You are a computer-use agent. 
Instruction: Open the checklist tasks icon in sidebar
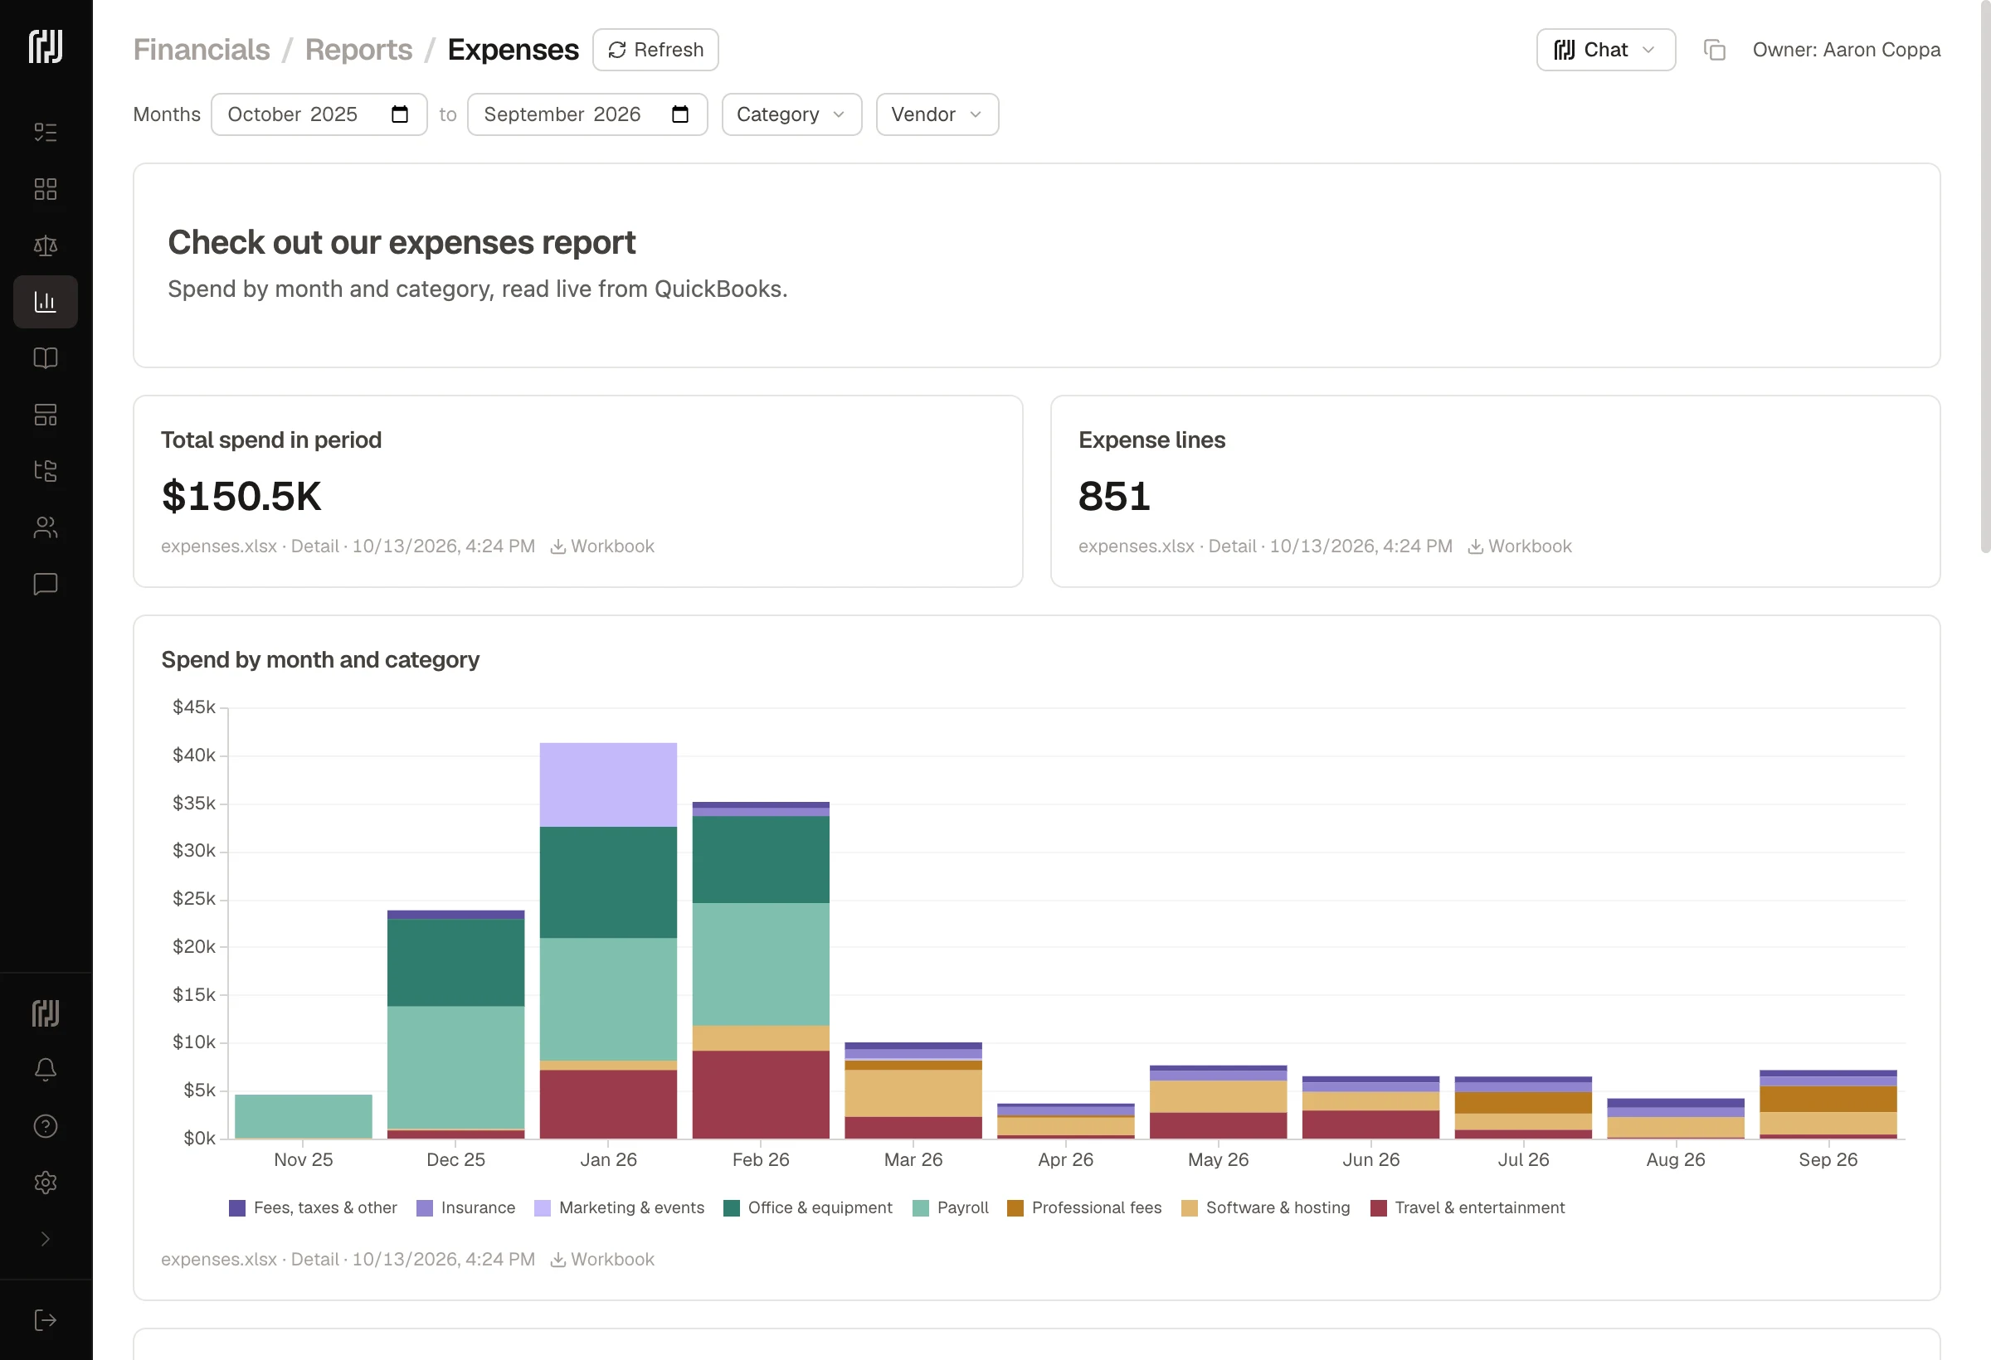point(46,132)
